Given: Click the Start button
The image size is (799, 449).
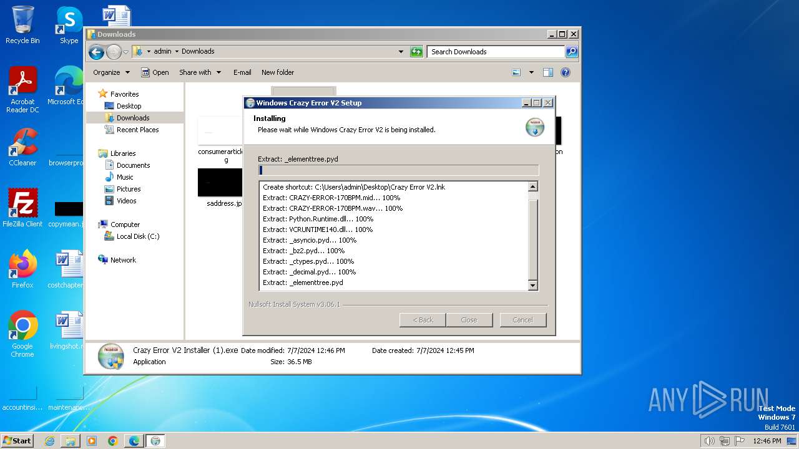Looking at the screenshot, I should pyautogui.click(x=17, y=441).
